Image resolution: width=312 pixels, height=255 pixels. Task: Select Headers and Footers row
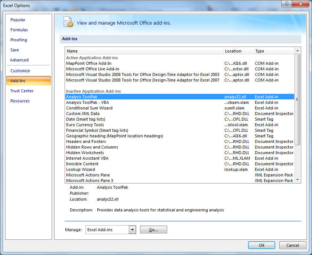180,141
